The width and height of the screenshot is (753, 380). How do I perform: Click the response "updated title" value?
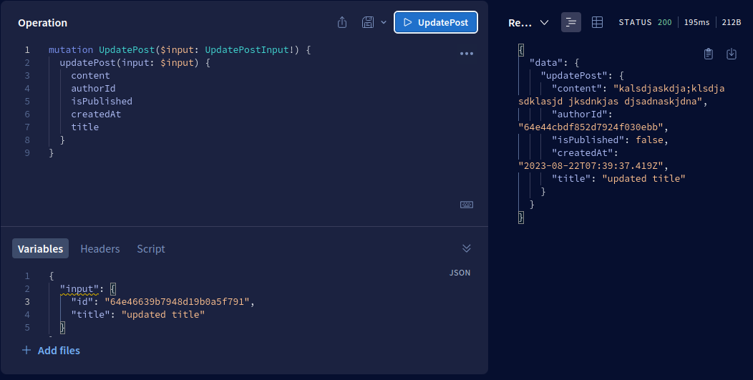pos(643,179)
